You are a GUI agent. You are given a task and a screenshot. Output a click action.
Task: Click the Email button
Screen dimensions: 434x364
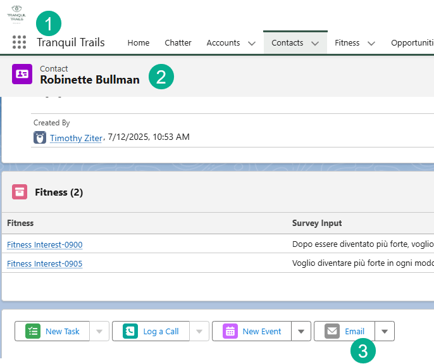345,331
